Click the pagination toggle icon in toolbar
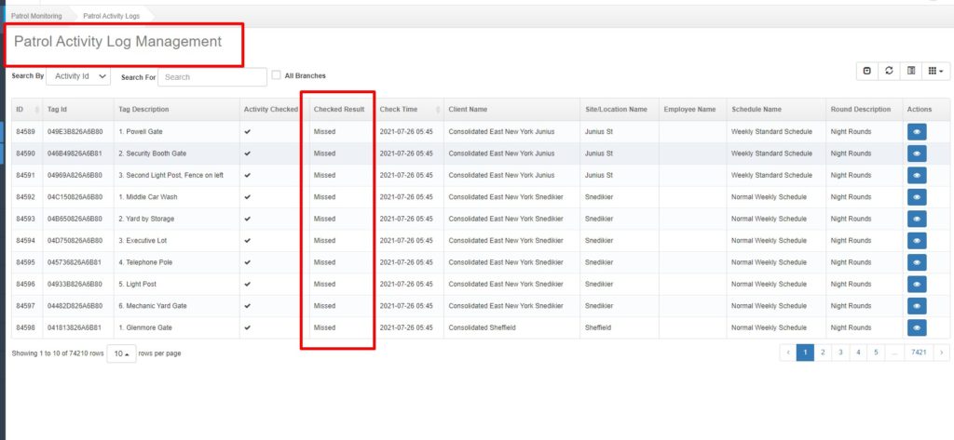 [867, 71]
